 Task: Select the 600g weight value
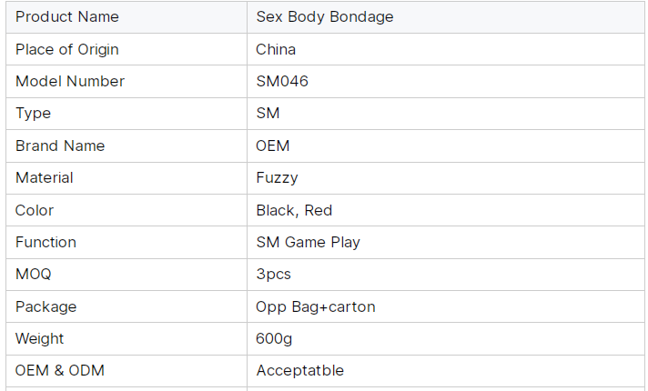(274, 339)
